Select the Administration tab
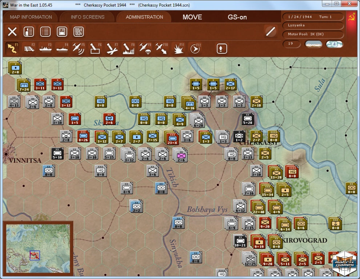The height and width of the screenshot is (279, 360). point(144,17)
